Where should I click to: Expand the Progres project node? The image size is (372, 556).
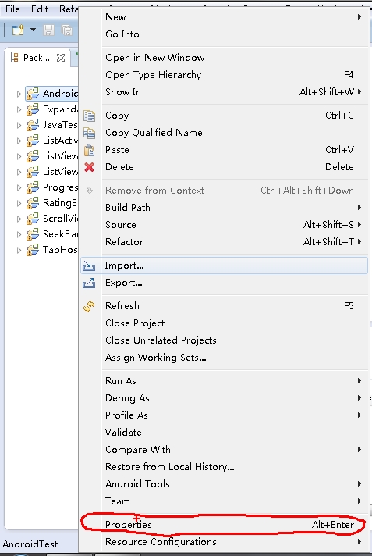pyautogui.click(x=19, y=187)
